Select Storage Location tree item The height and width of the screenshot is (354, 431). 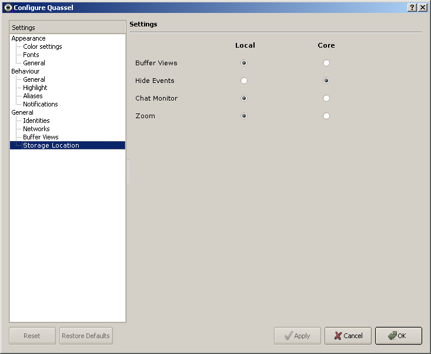pyautogui.click(x=68, y=145)
